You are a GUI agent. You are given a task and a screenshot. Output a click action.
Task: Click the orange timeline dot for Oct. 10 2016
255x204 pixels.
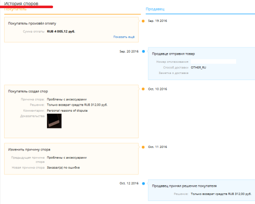[143, 89]
